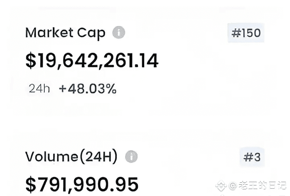Image resolution: width=290 pixels, height=196 pixels.
Task: Click the Volume(24H) heading text
Action: [x=71, y=157]
